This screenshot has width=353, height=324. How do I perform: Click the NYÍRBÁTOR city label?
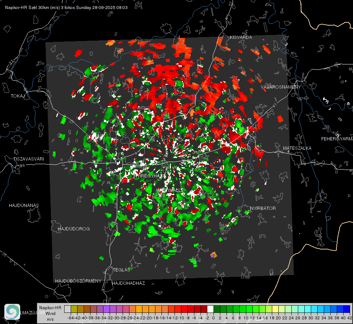pyautogui.click(x=263, y=208)
